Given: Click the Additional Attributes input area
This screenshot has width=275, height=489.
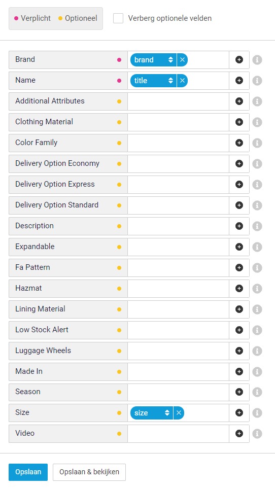Looking at the screenshot, I should (178, 101).
